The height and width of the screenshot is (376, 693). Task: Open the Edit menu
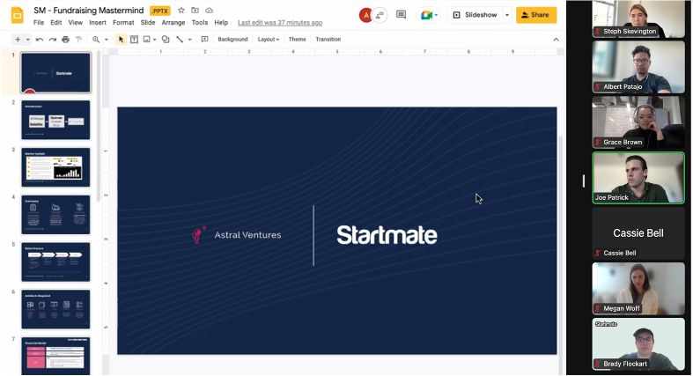[56, 23]
